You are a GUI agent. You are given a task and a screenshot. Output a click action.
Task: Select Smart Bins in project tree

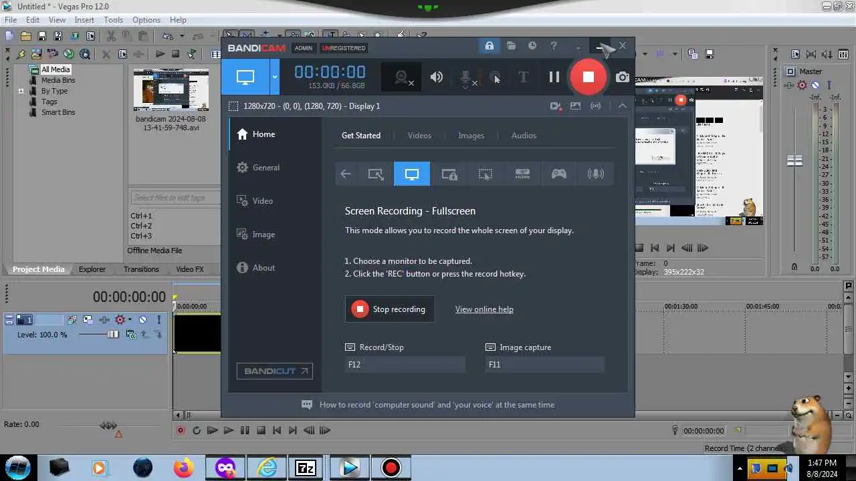[58, 112]
